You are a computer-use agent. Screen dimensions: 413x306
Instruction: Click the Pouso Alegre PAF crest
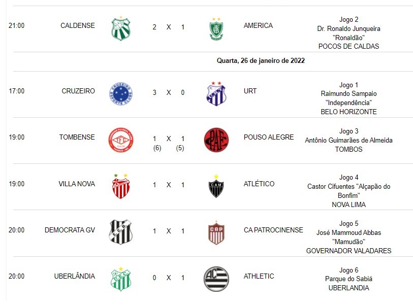point(216,140)
